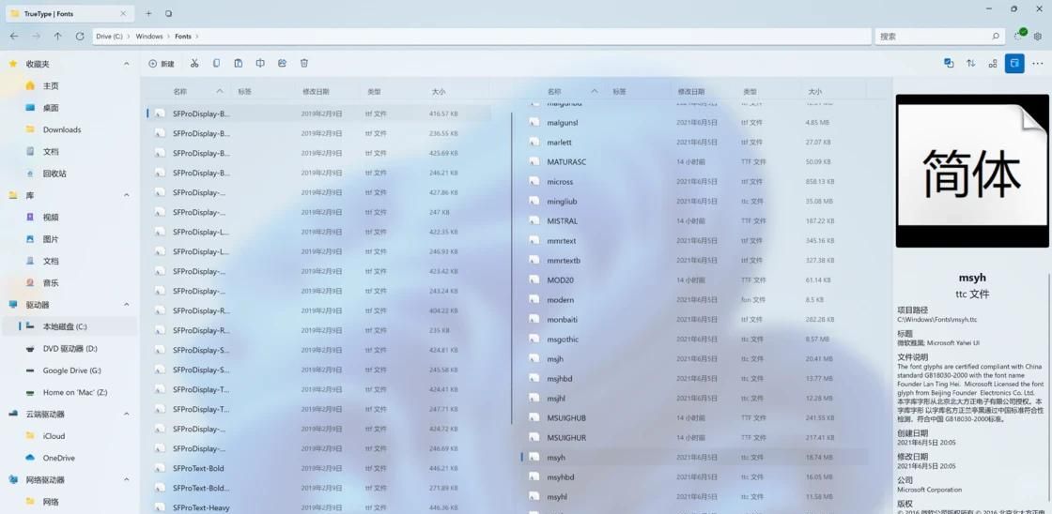1052x514 pixels.
Task: Open chevron after Drive (C:) breadcrumb
Action: pos(129,37)
